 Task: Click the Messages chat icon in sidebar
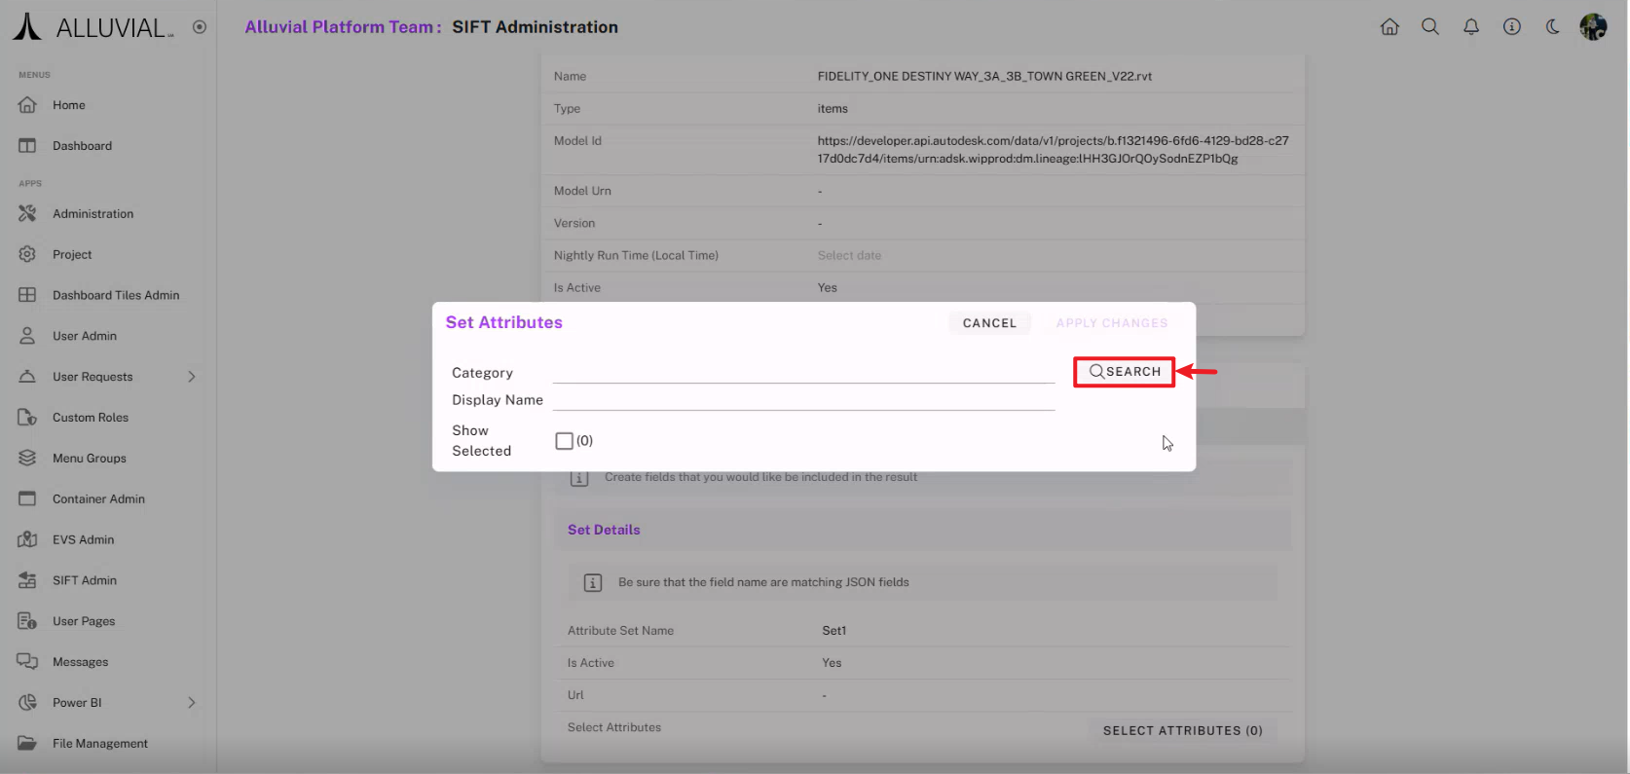tap(27, 662)
